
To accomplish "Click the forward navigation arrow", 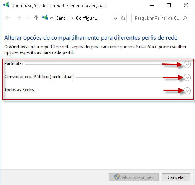I will [19, 18].
